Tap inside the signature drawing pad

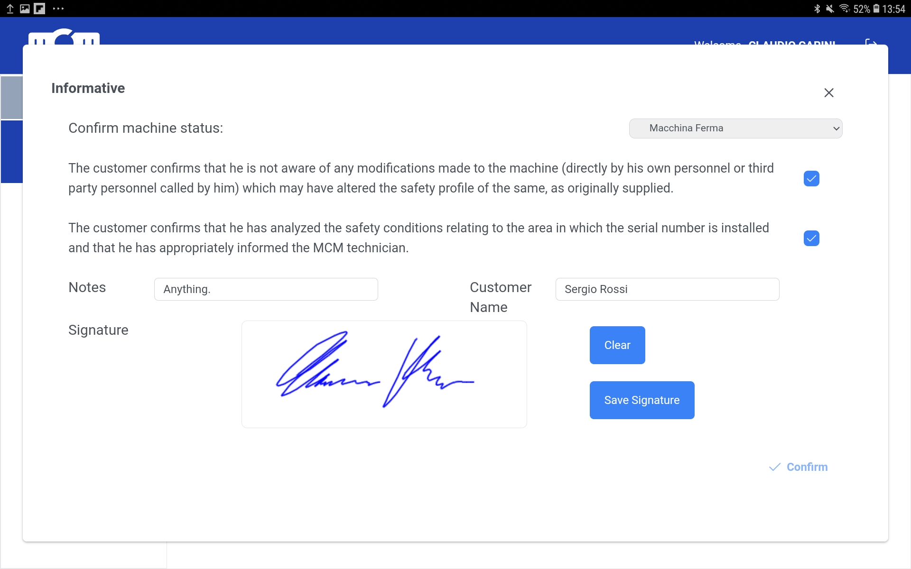(384, 374)
